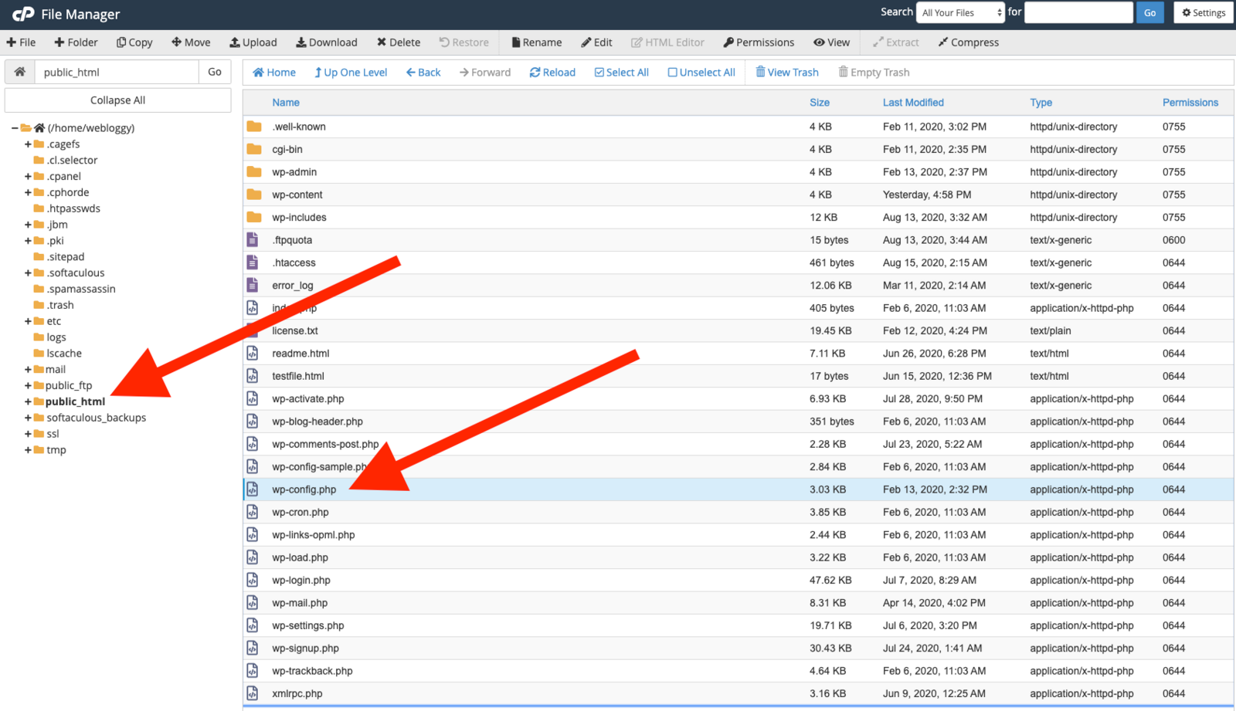The image size is (1236, 711).
Task: Create a new file with + File
Action: pos(21,42)
